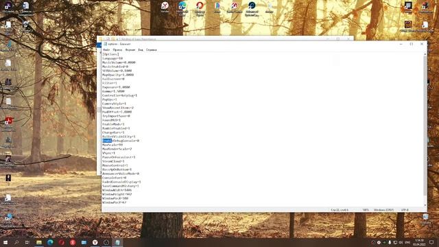Viewport: 439px width, 247px height.
Task: Click the BossHpOnBottom=1 line
Action: pyautogui.click(x=117, y=169)
